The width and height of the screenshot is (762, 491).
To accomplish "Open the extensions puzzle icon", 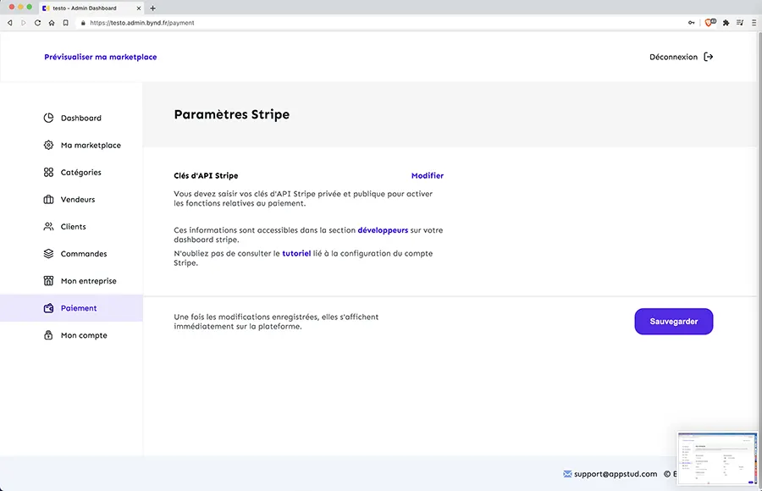I will [726, 23].
